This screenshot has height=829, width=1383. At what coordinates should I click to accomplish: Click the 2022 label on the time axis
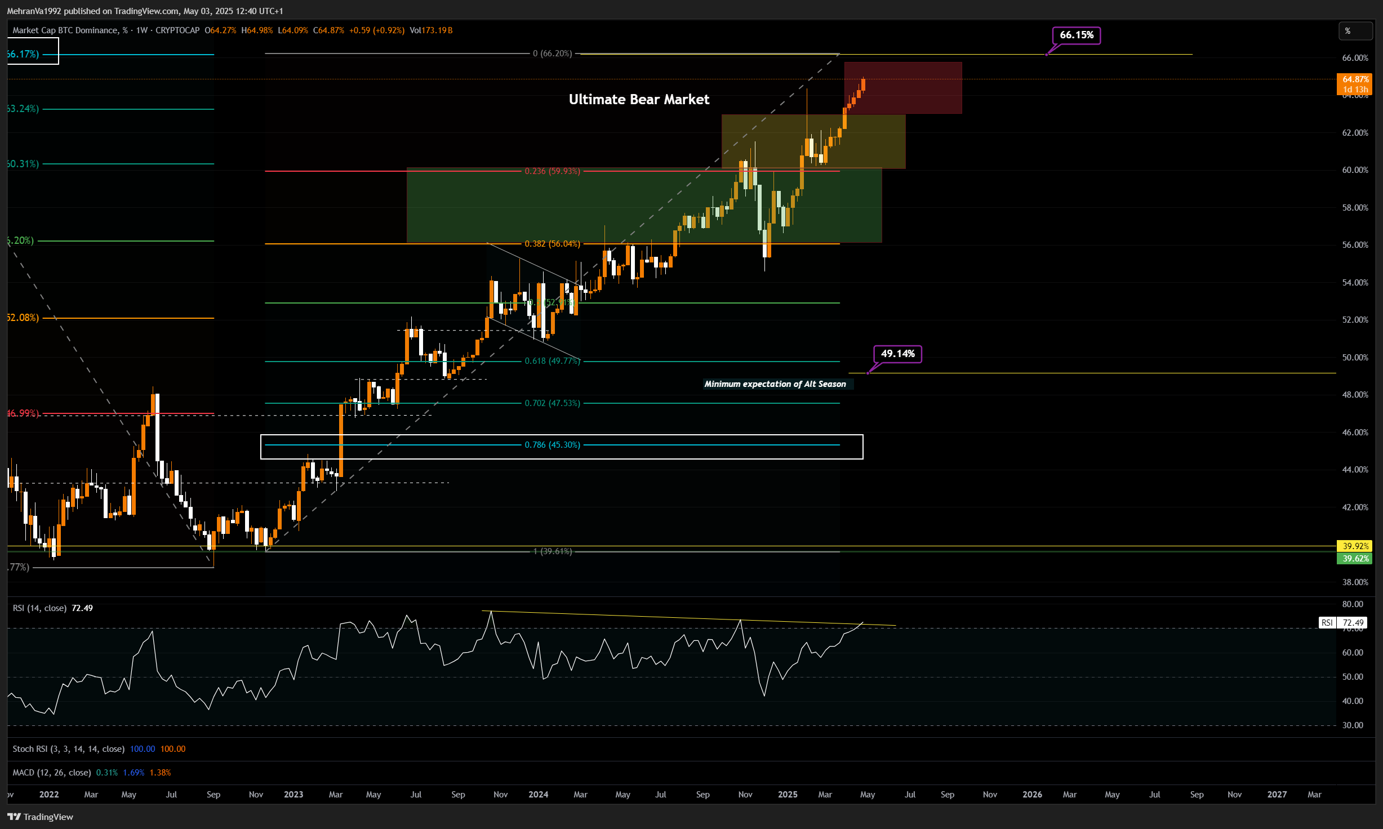point(49,795)
